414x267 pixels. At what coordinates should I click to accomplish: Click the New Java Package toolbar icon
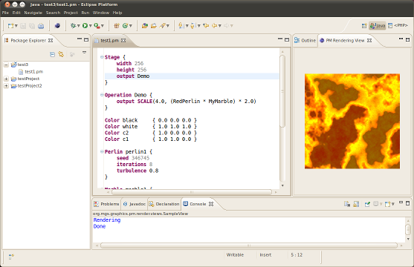click(117, 25)
